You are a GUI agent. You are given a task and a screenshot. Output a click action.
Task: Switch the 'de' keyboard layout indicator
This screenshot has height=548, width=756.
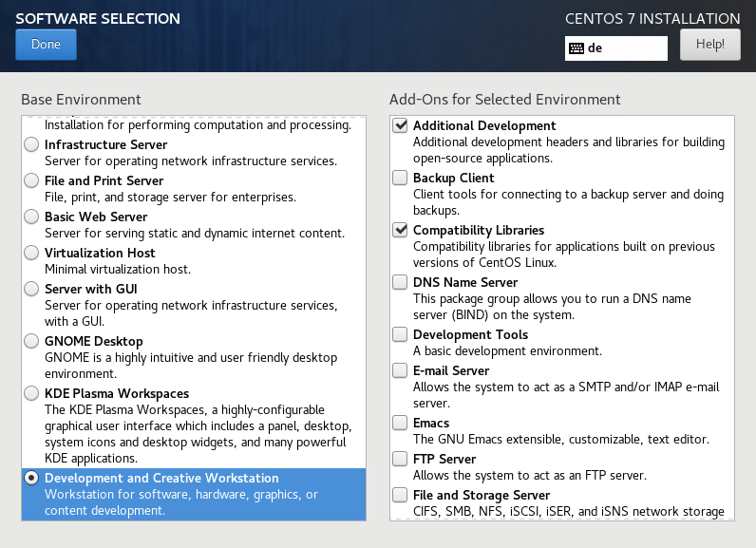[617, 47]
